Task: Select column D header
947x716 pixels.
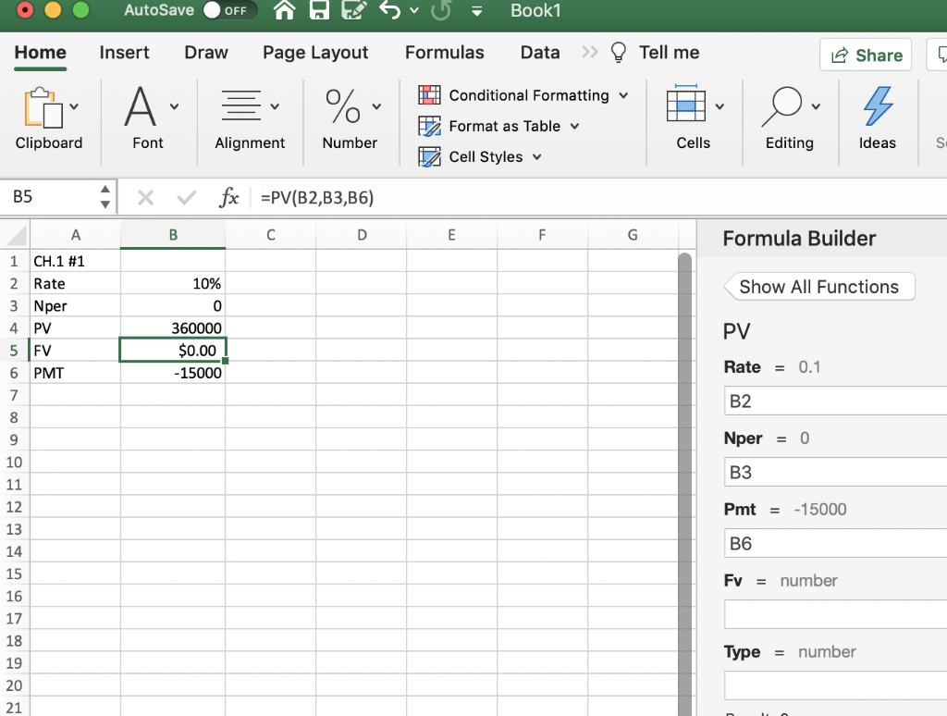Action: pos(362,235)
